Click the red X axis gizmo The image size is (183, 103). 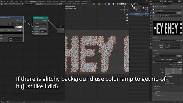[x=127, y=10]
